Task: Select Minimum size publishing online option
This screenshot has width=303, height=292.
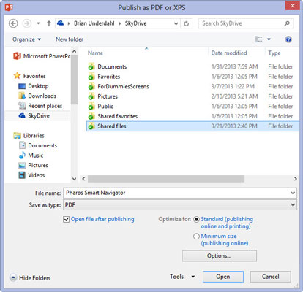Action: (x=196, y=237)
